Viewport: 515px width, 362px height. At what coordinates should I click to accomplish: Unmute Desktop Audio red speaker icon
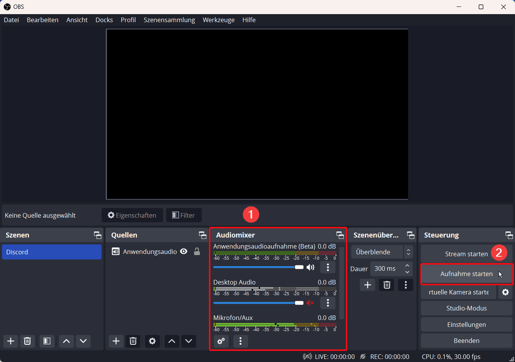(310, 303)
